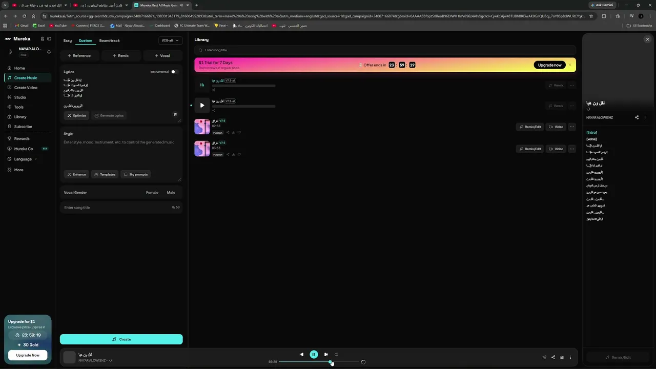The height and width of the screenshot is (369, 656).
Task: Click the equalizer icon on the first library song
Action: [202, 85]
